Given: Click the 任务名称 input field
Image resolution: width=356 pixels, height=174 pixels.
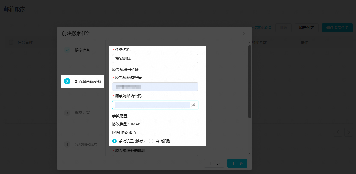Looking at the screenshot, I should tap(155, 59).
